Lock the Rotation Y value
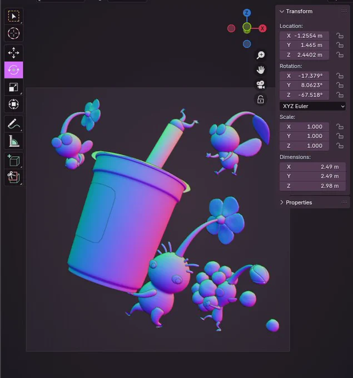The width and height of the screenshot is (353, 378). [340, 86]
